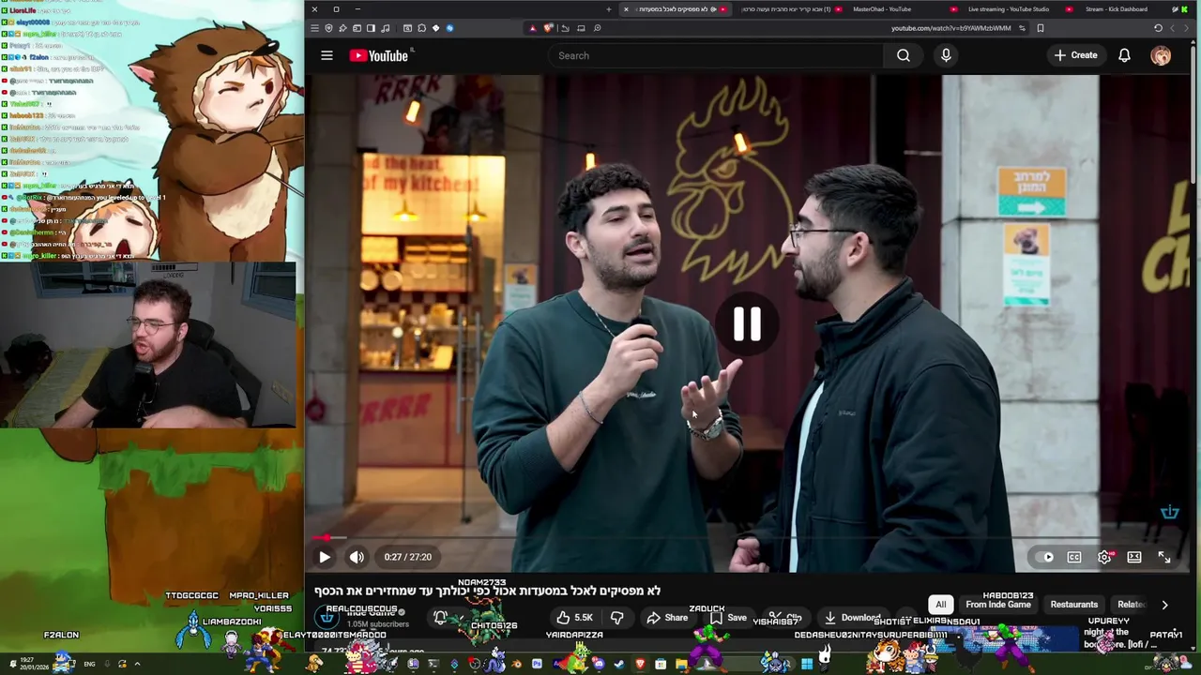Screen dimensions: 1201x675
Task: Bookmark this page from the address bar
Action: click(1040, 28)
